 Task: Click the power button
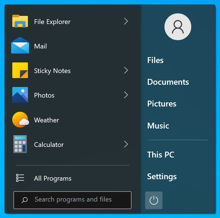154,200
